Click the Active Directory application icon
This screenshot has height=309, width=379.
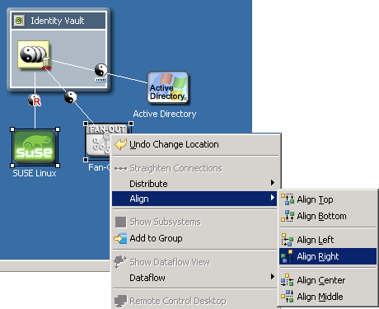tap(167, 88)
